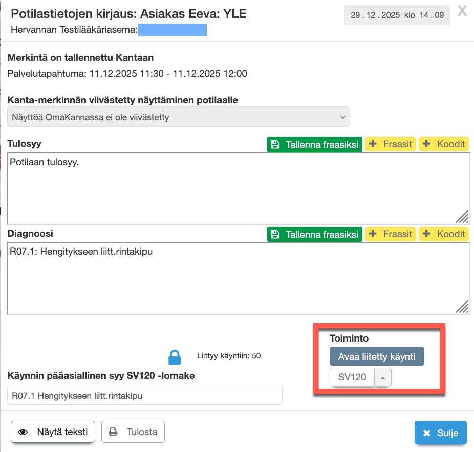Viewport: 474px width, 452px height.
Task: Click Tallenna fraasiksi above Tulosyy field
Action: 314,144
